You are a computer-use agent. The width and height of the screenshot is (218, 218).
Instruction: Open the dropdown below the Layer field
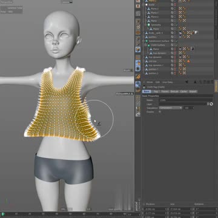coord(170,108)
